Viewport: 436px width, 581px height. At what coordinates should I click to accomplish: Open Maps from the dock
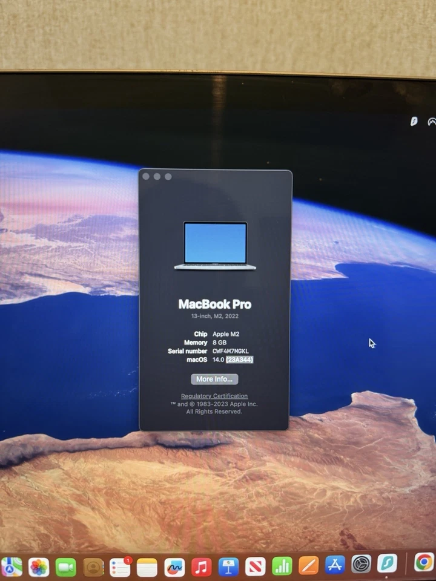coord(11,566)
